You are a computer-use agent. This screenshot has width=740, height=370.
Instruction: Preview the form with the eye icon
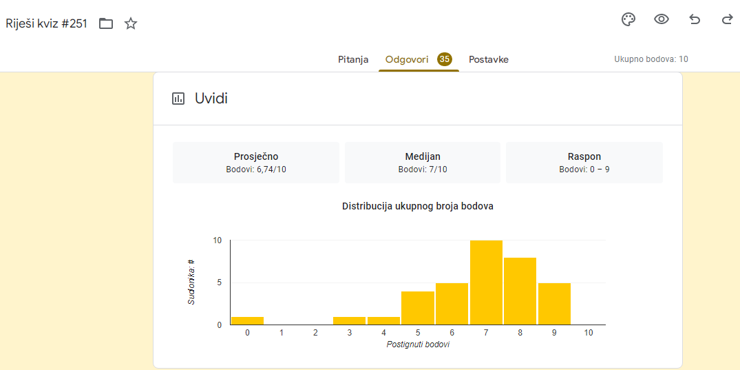click(662, 19)
